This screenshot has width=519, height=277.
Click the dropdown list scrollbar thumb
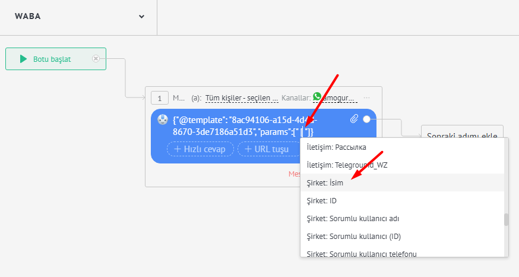(506, 220)
